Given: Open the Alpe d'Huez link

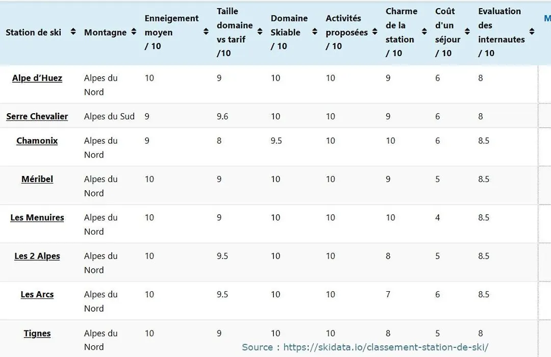Looking at the screenshot, I should coord(37,78).
